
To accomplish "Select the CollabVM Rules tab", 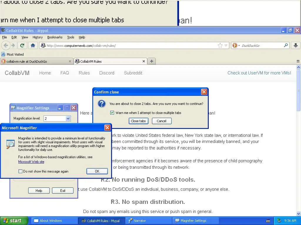I will click(x=111, y=61).
